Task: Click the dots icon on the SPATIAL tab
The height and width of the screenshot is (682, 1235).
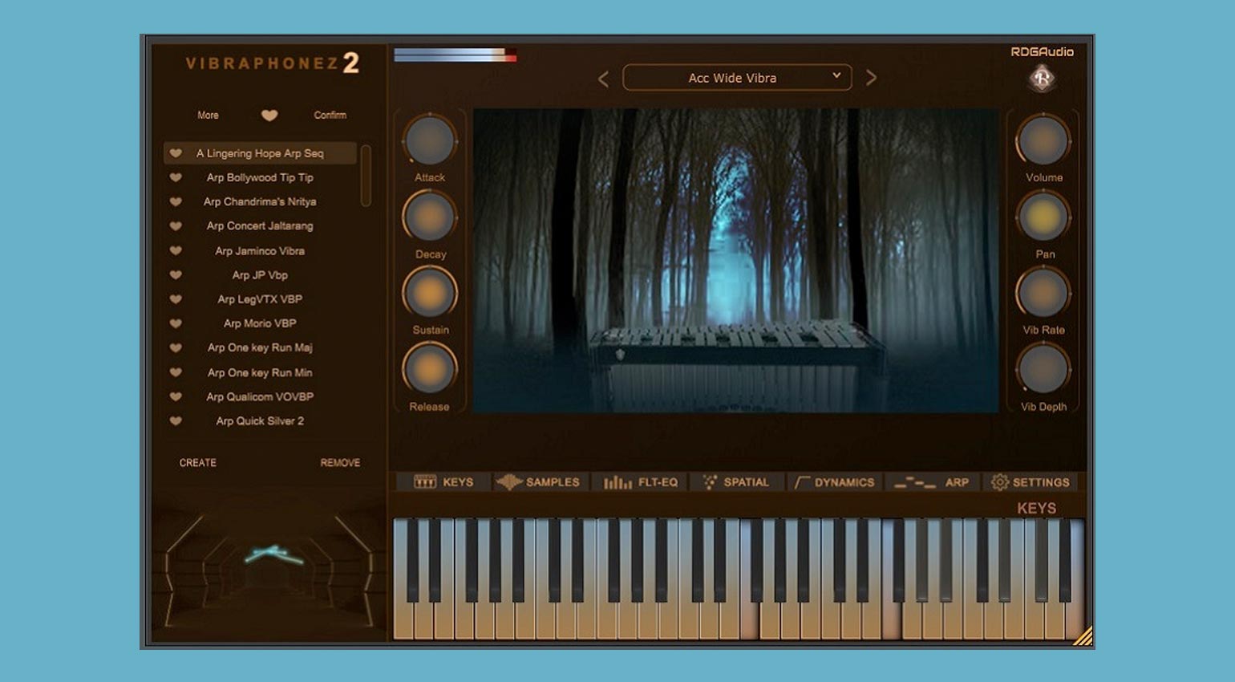Action: [710, 481]
